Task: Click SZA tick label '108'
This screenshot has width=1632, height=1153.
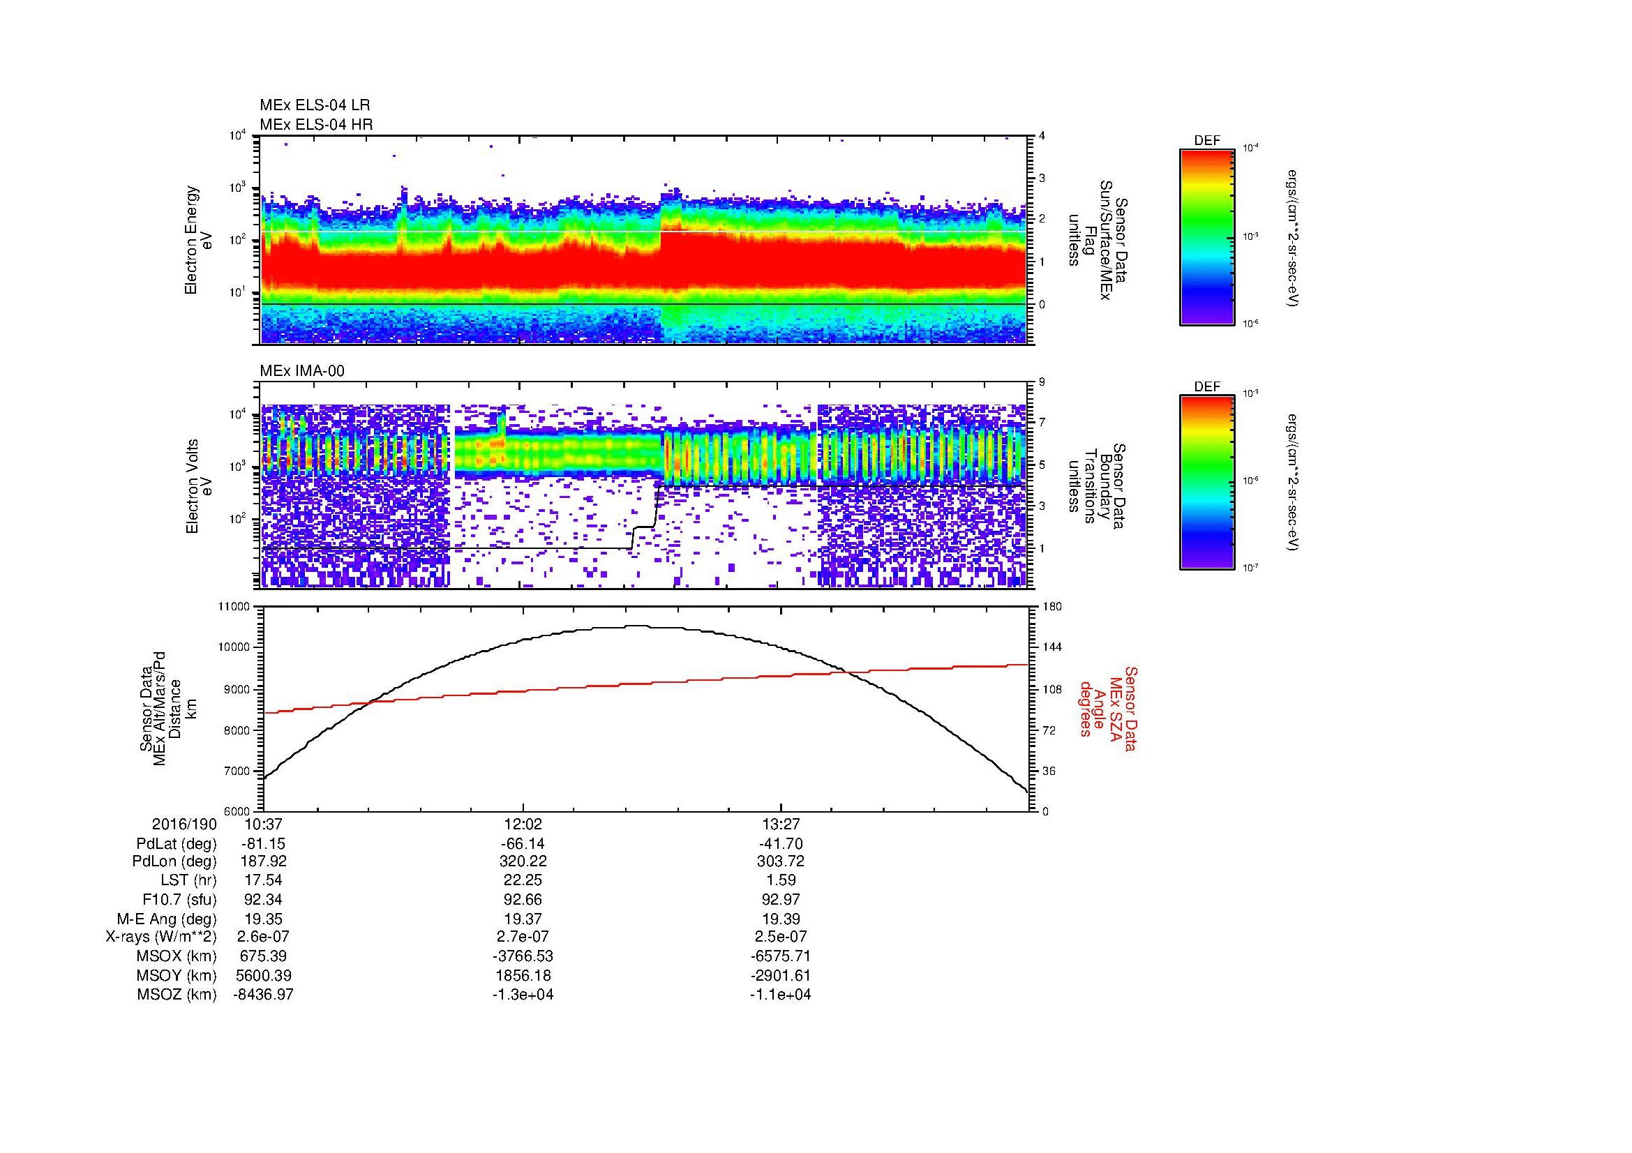Action: [x=1052, y=689]
